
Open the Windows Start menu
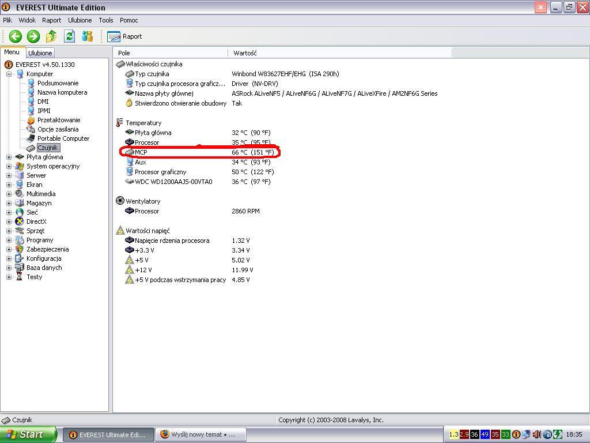(x=28, y=434)
